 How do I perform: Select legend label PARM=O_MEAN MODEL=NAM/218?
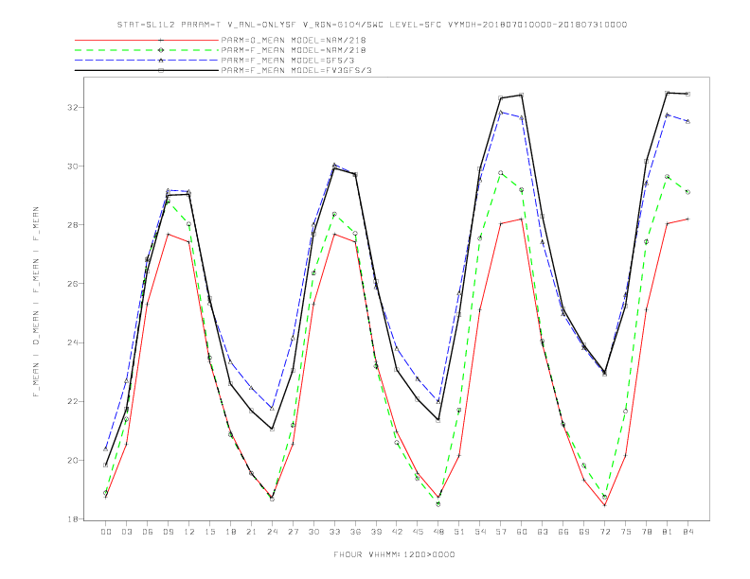point(294,40)
